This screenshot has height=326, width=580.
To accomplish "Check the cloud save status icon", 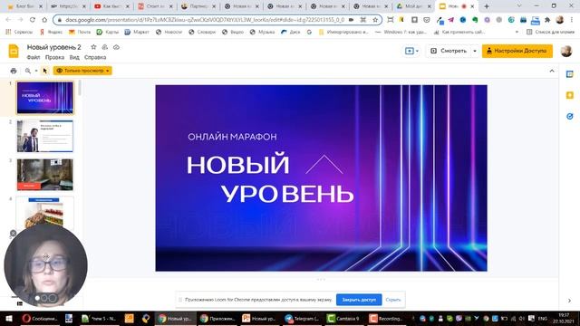I will [116, 47].
